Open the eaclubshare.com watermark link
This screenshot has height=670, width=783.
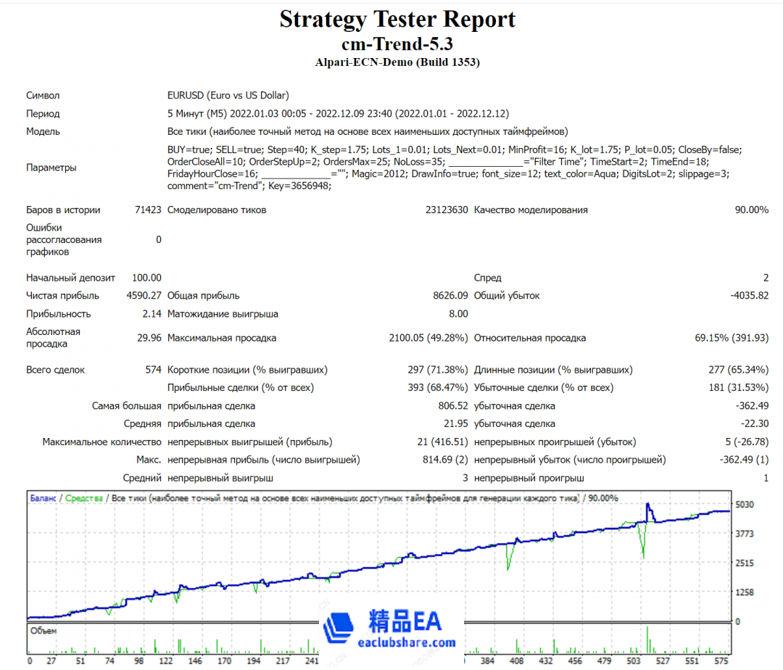coord(407,642)
